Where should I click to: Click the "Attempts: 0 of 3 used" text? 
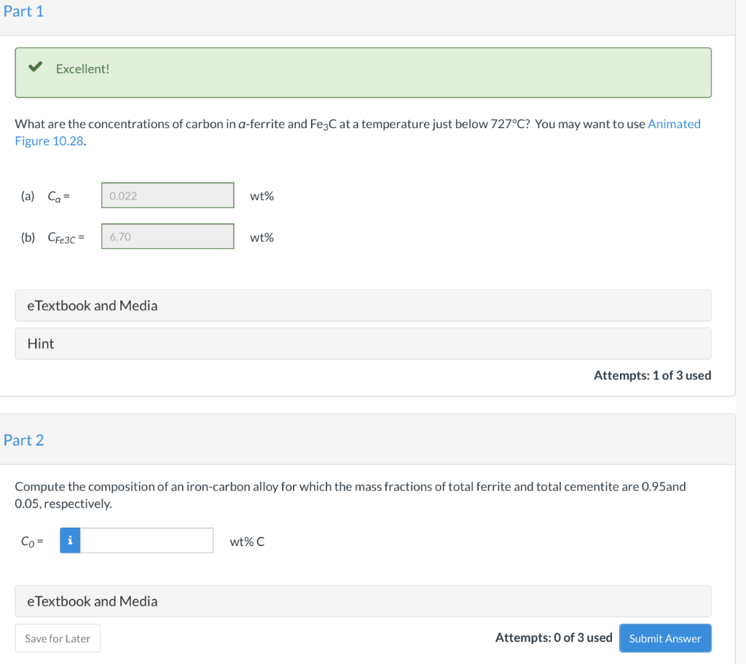tap(554, 638)
